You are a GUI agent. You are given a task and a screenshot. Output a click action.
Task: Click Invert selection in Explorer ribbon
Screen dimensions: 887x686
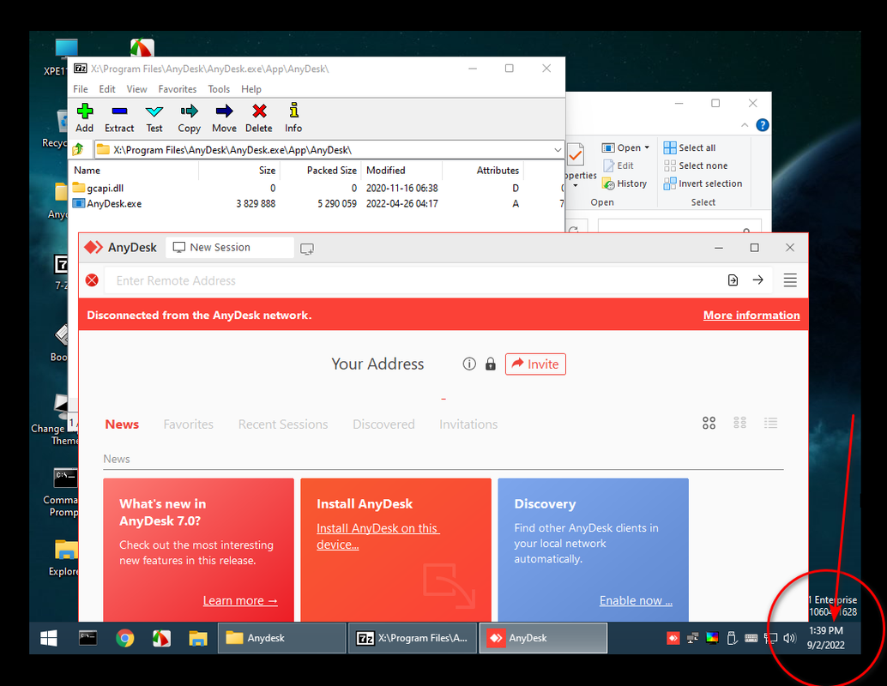703,184
